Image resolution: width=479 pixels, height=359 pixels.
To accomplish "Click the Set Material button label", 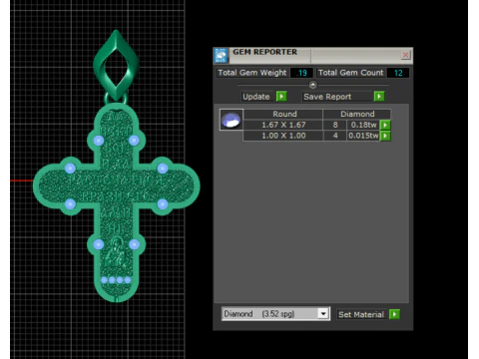I will (361, 314).
